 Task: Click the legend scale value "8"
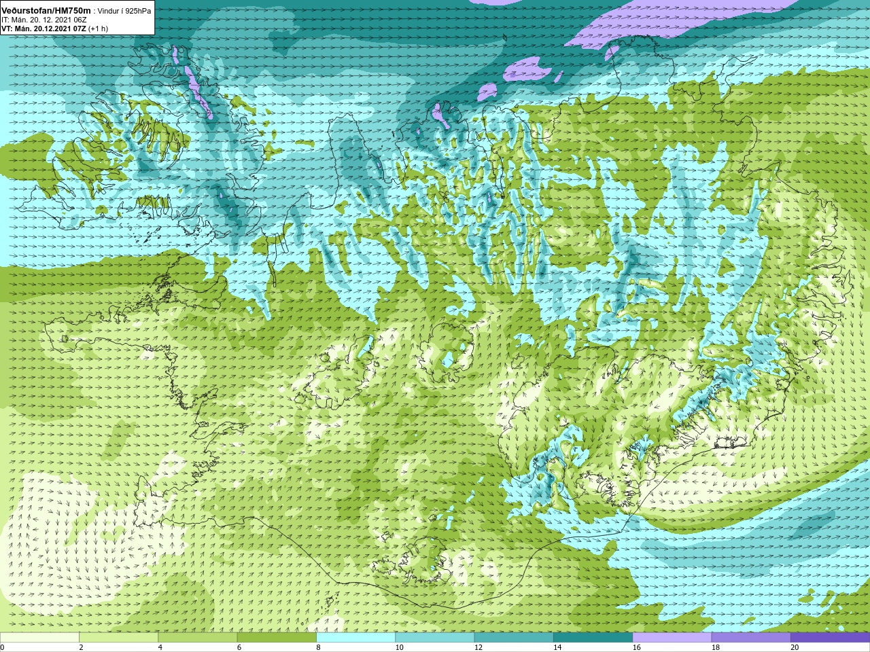[319, 647]
